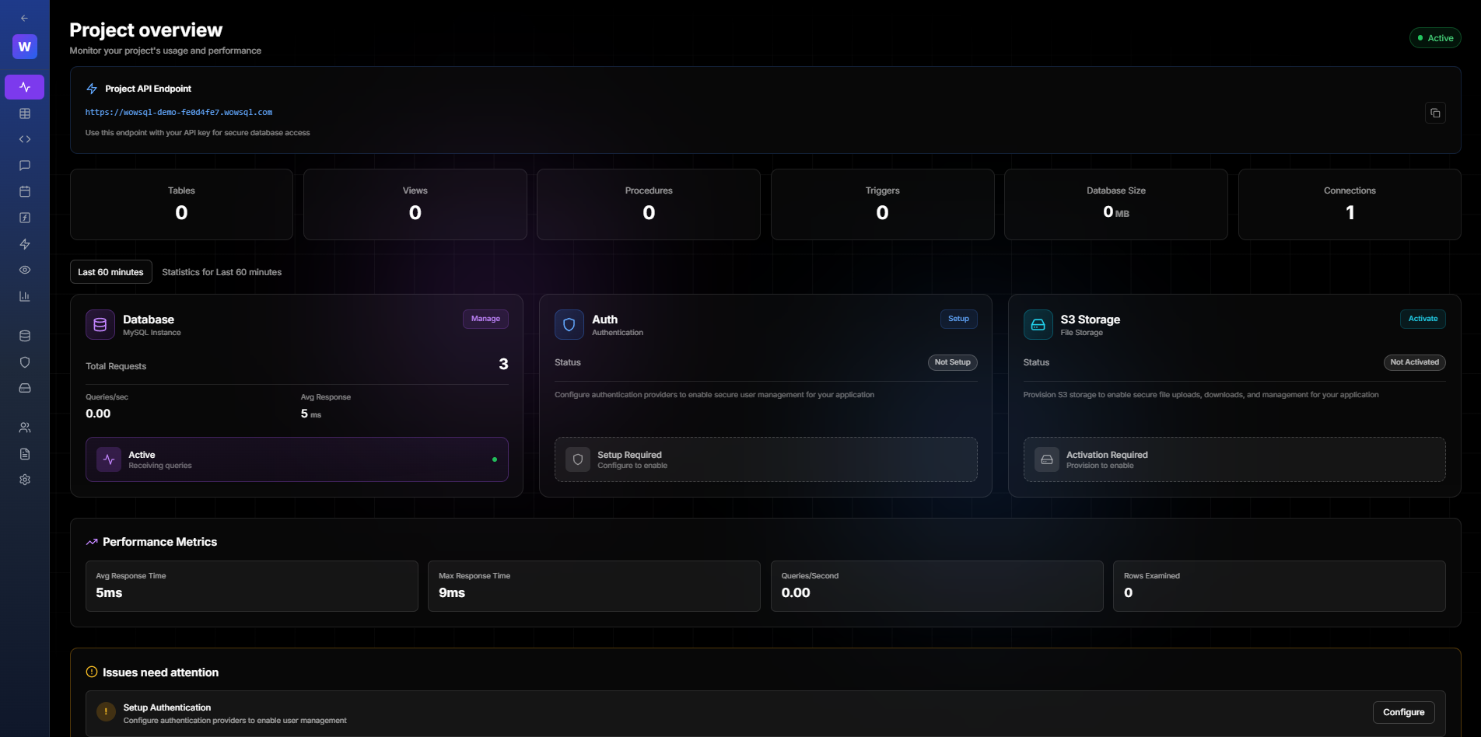Configure authentication from Issues section
The width and height of the screenshot is (1481, 737).
(x=1403, y=712)
